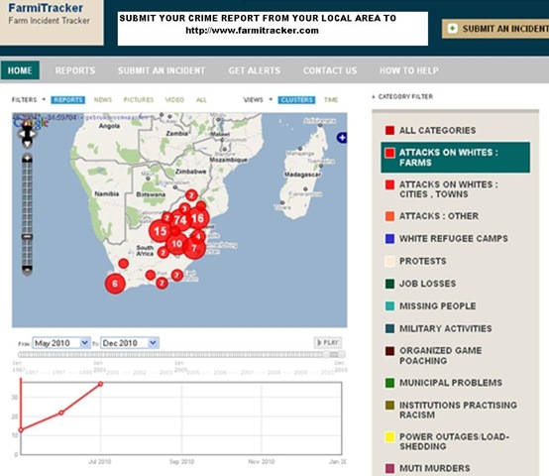Click the Google logo on map
Screen dimensions: 549x476
pos(31,123)
